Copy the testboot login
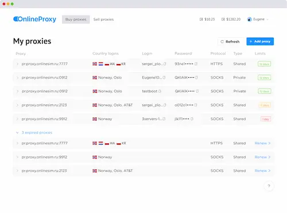The height and width of the screenshot is (213, 287). tap(160, 91)
